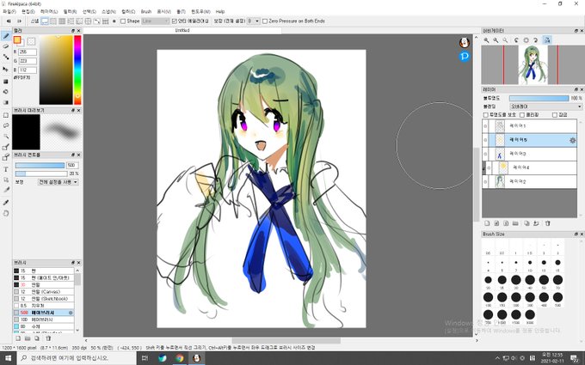585x365 pixels.
Task: Select the Select Pen tool
Action: [6, 147]
